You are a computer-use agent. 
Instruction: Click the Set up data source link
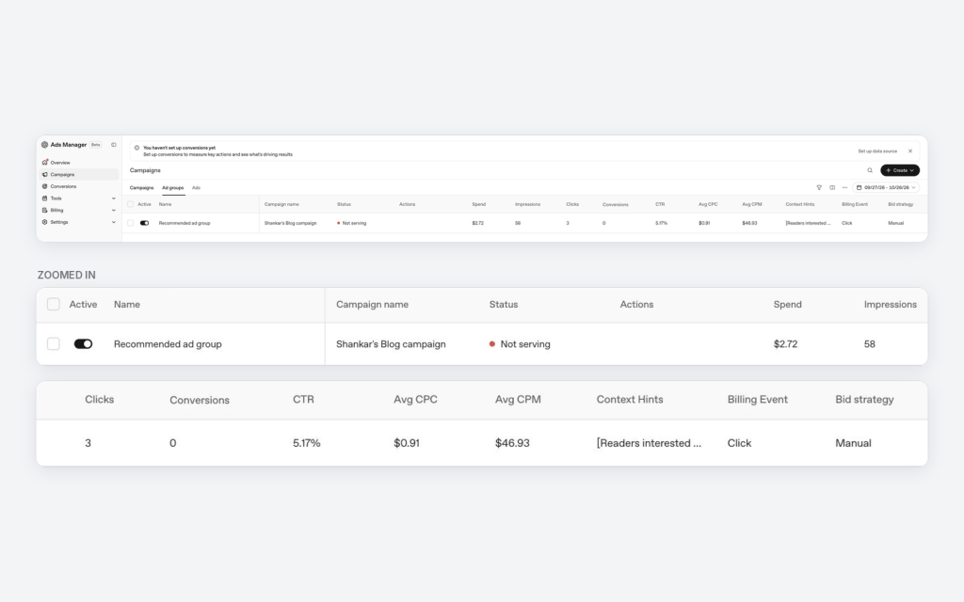click(x=877, y=151)
